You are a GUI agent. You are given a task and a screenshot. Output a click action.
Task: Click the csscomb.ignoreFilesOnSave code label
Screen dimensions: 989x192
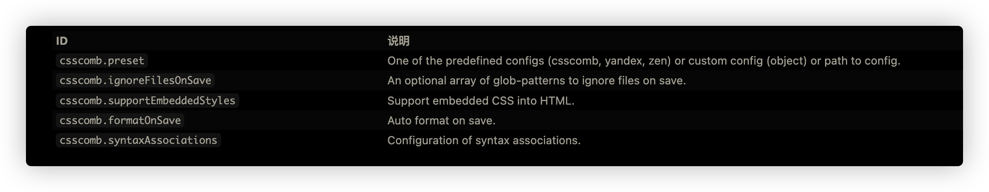(x=135, y=81)
